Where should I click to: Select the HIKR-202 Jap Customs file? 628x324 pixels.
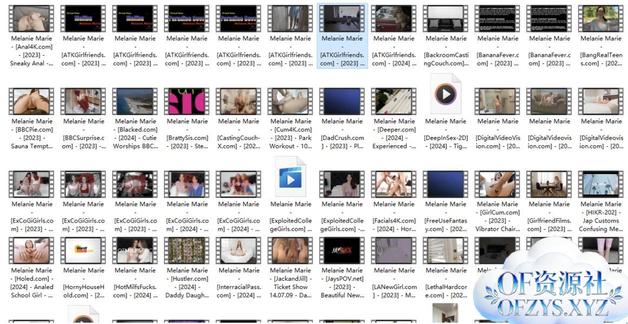pyautogui.click(x=601, y=185)
